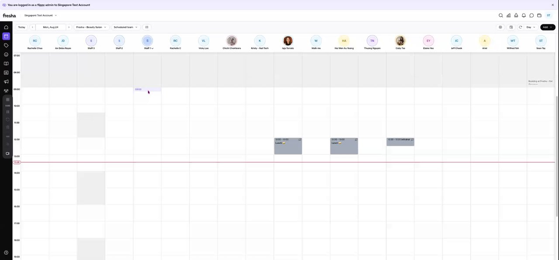Click the Add button
The image size is (559, 260).
pyautogui.click(x=548, y=27)
